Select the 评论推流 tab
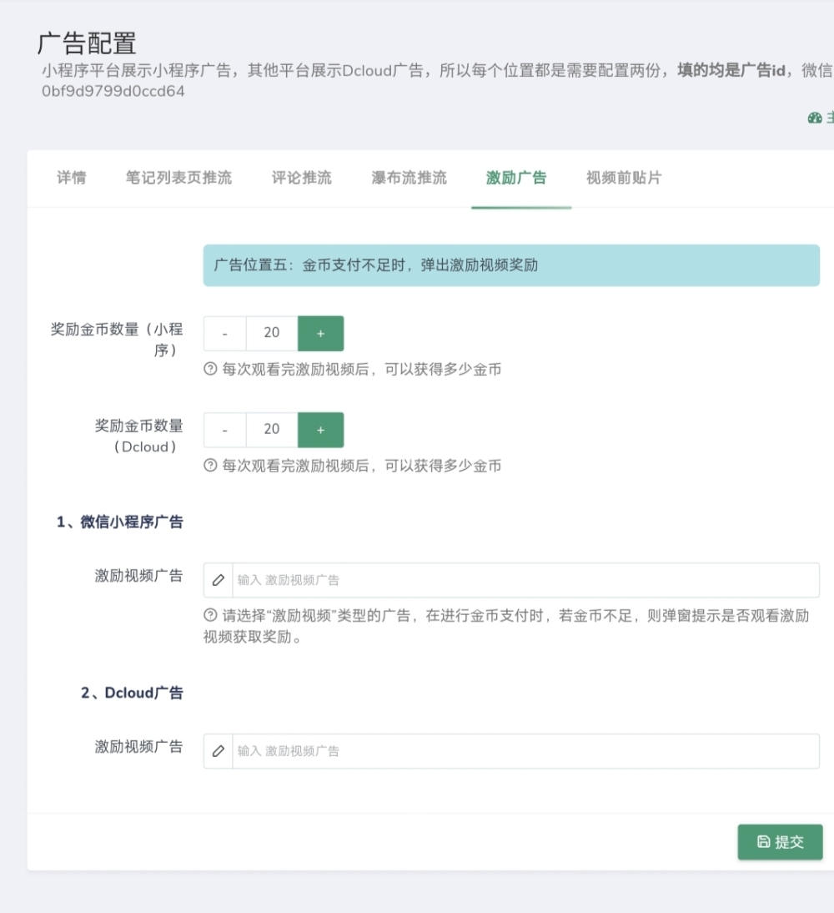The width and height of the screenshot is (834, 913). (301, 178)
